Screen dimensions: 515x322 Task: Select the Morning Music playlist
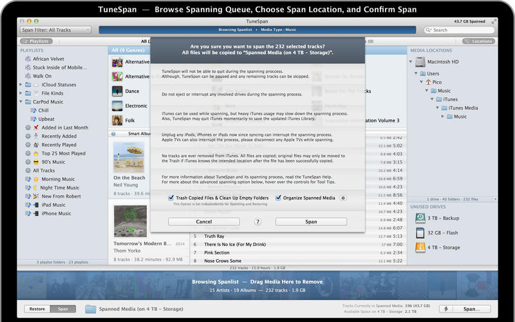(58, 179)
